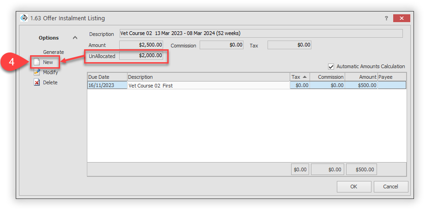Click the Due Date column header
This screenshot has height=210, width=426.
107,77
